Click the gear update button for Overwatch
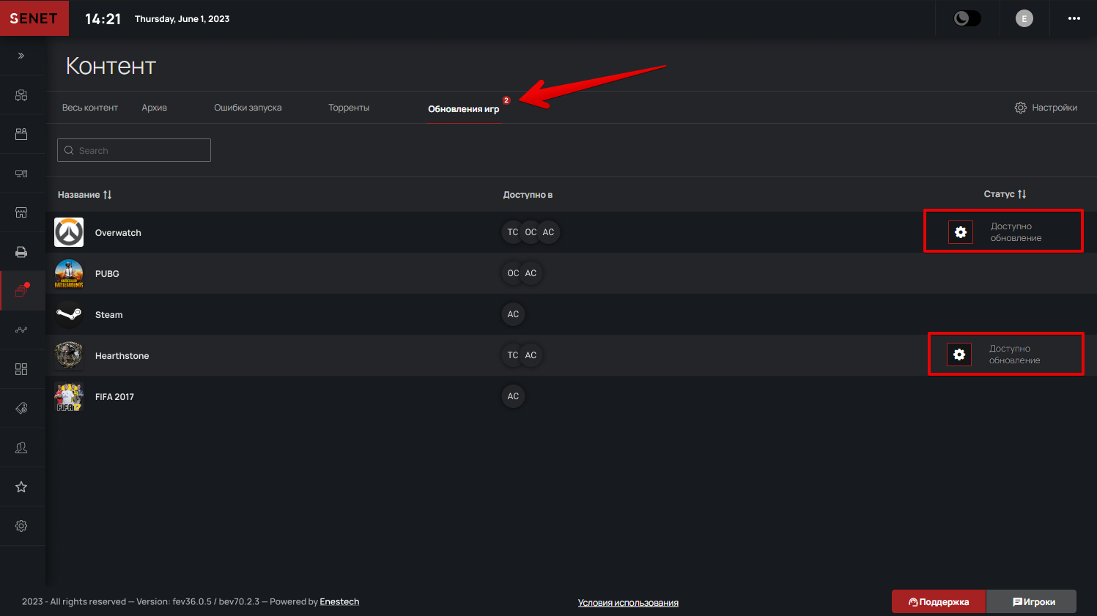1097x616 pixels. pyautogui.click(x=961, y=232)
